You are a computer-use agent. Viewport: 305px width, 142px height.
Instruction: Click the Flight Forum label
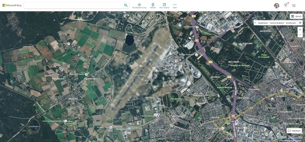[150, 98]
